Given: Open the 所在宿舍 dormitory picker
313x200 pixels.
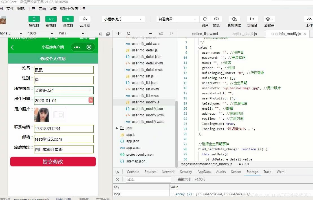Looking at the screenshot, I should pos(64,90).
